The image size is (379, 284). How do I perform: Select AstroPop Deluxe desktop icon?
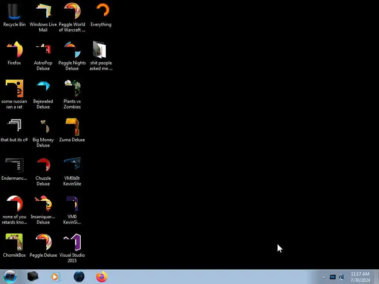tap(43, 56)
